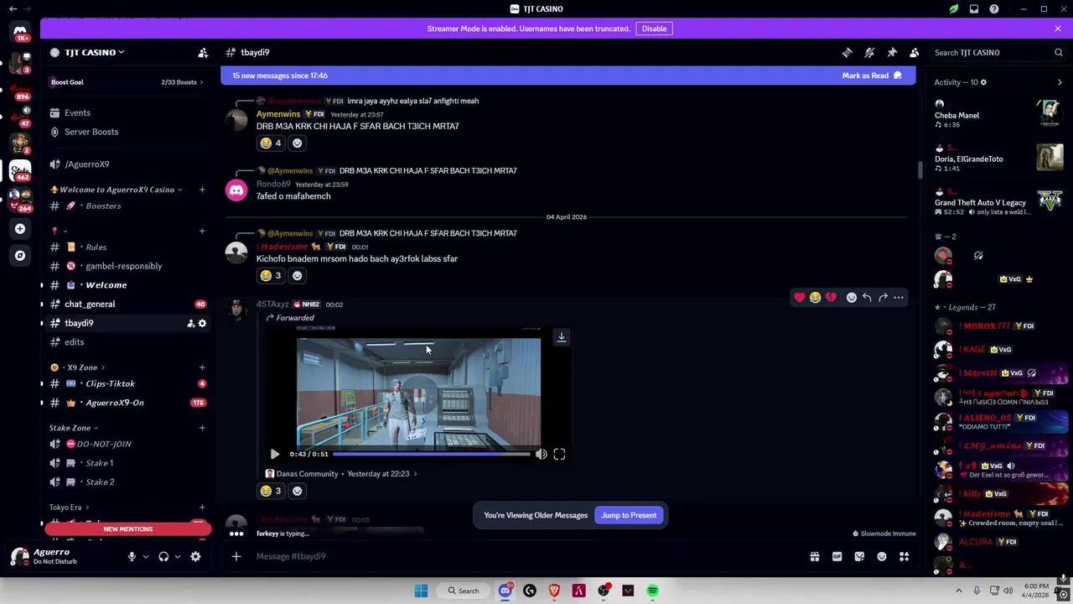Open Boost Goal details
The width and height of the screenshot is (1073, 604).
127,82
